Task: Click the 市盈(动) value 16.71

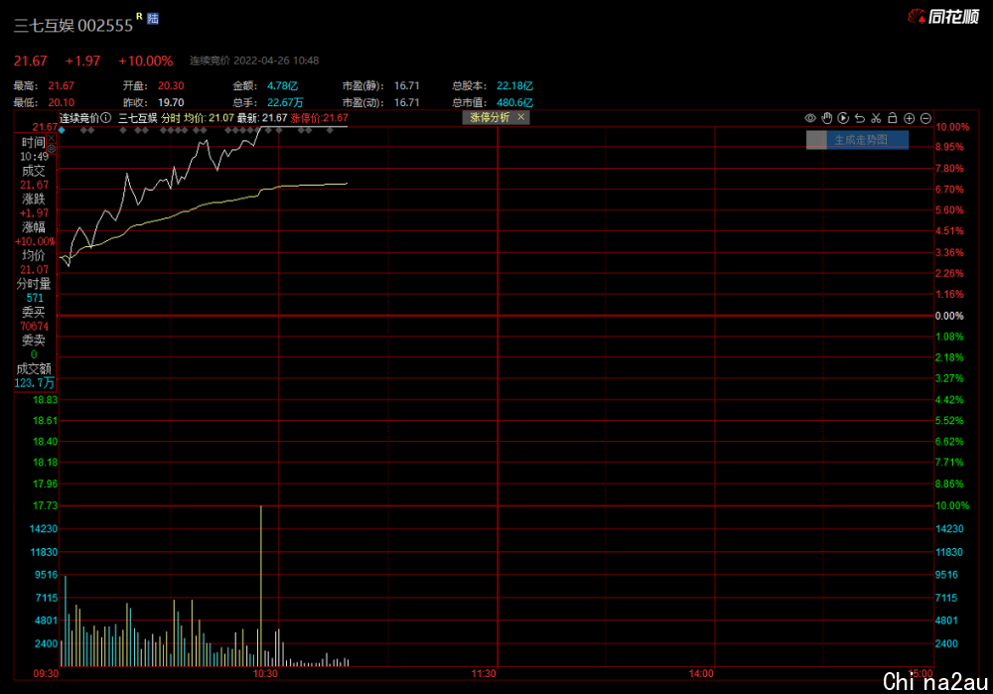Action: click(406, 102)
